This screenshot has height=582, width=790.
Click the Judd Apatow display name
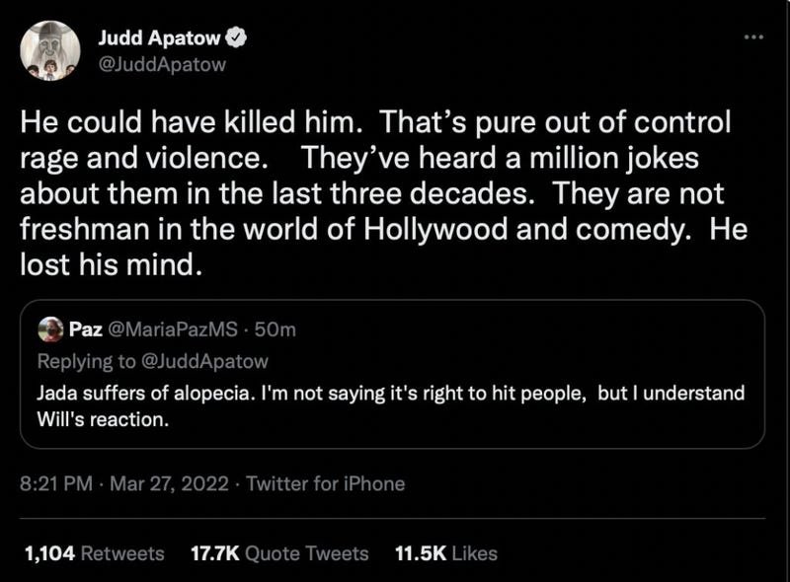coord(160,40)
